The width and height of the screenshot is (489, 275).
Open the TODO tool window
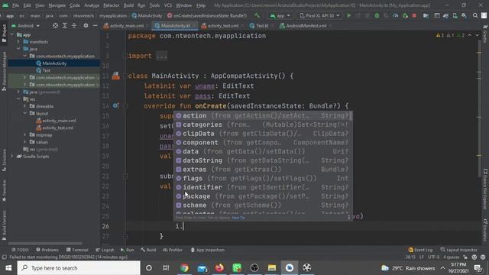tap(20, 250)
